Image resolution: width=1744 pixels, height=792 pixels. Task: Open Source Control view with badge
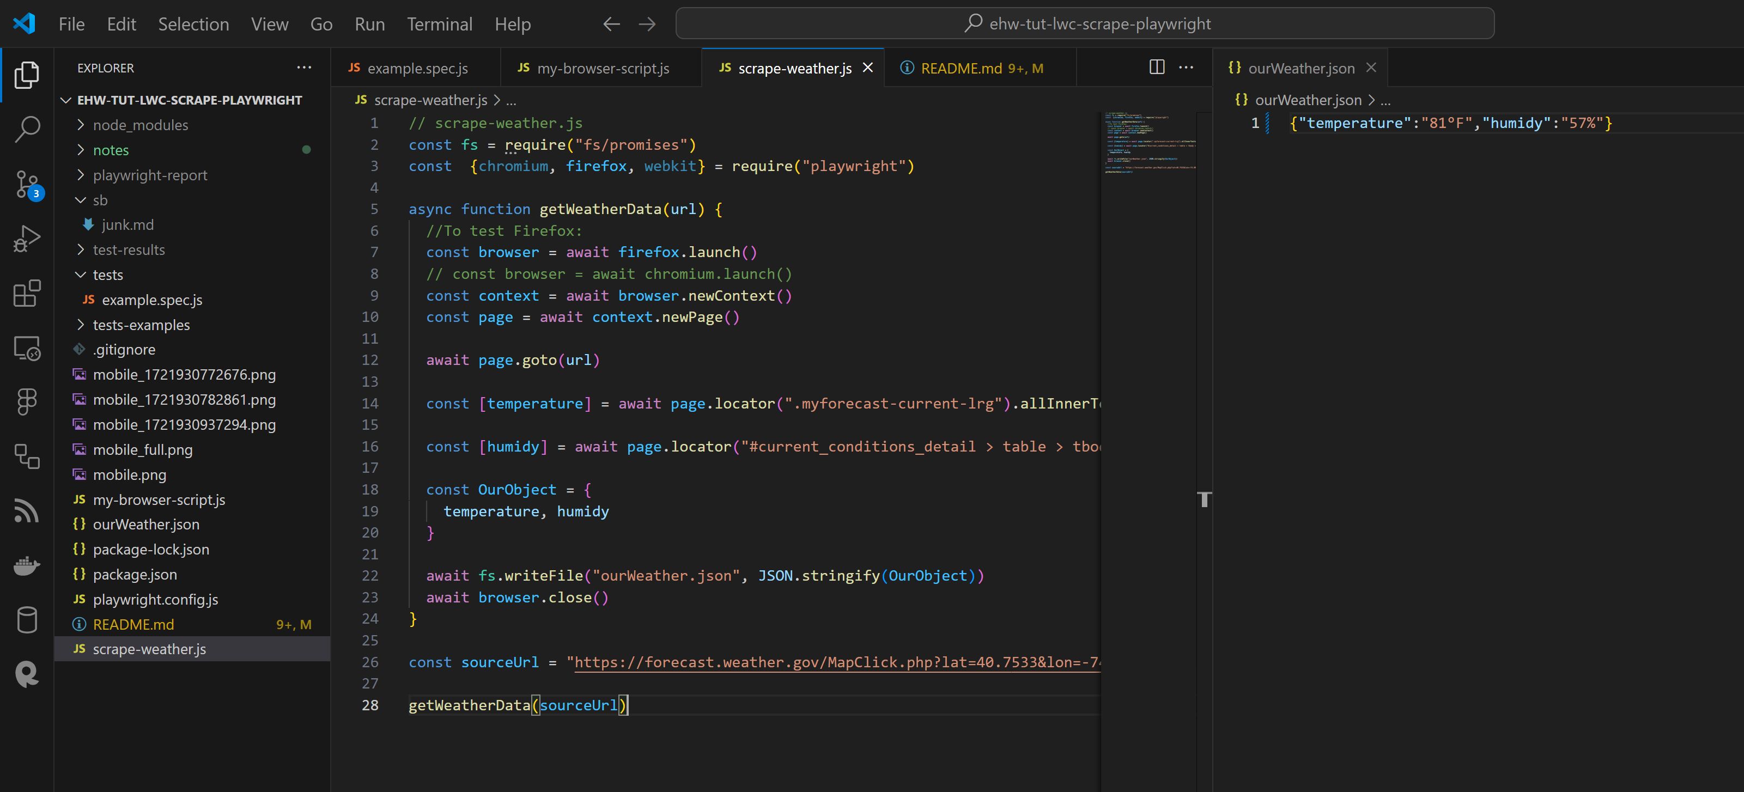click(27, 184)
